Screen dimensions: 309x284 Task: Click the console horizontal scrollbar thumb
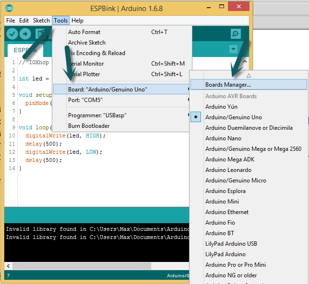pos(82,266)
